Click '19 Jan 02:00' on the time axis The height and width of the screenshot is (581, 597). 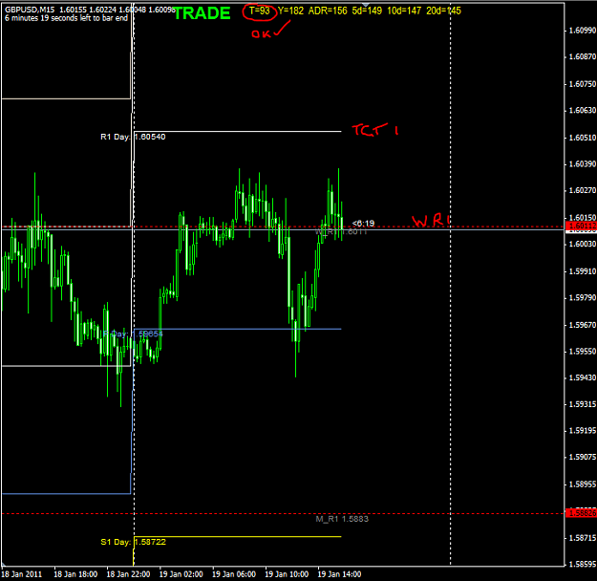tap(181, 574)
